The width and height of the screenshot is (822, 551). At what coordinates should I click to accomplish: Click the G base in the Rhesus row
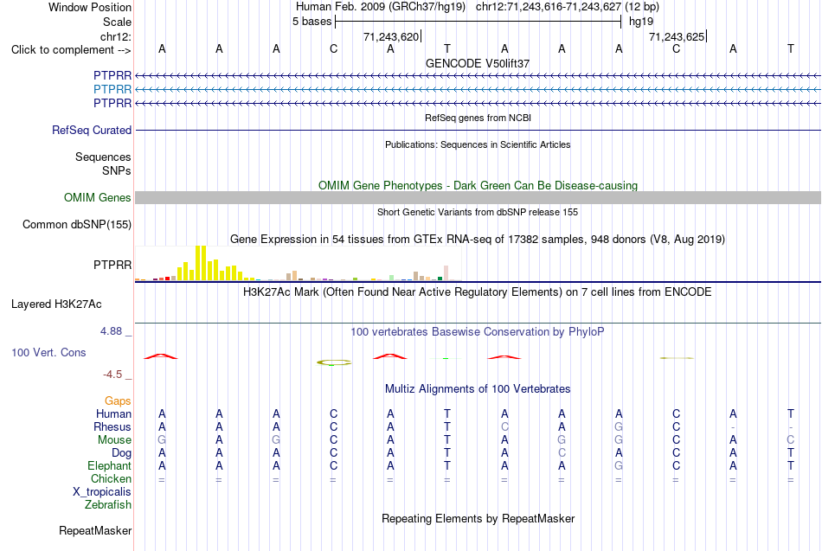(620, 426)
